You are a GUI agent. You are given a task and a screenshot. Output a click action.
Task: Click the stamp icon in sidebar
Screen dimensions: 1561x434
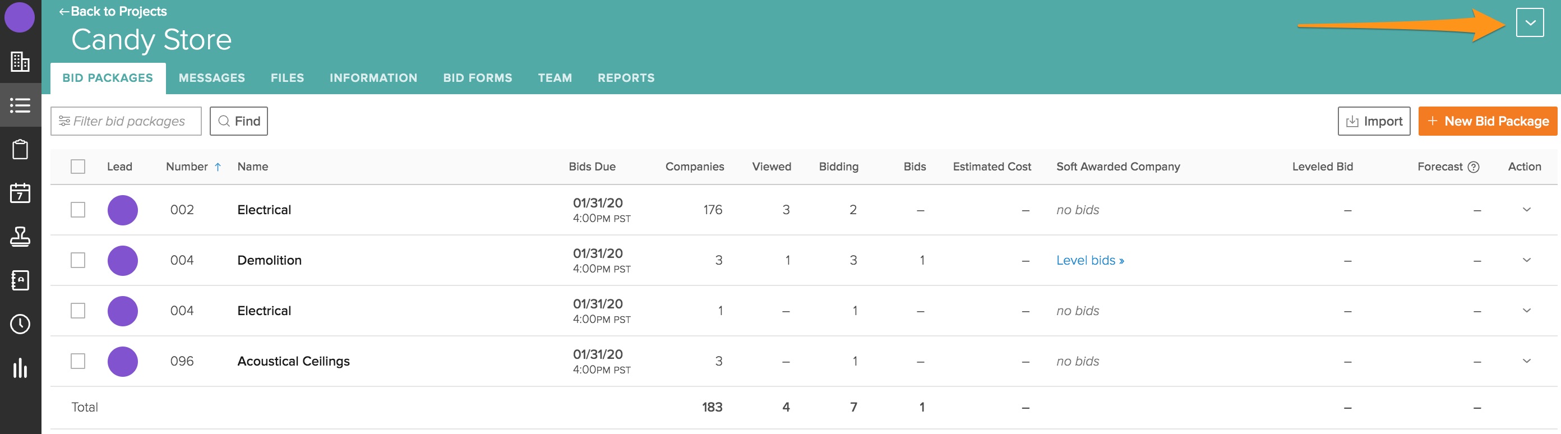[20, 237]
